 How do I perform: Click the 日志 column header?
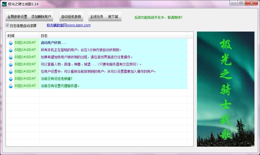tap(113, 36)
